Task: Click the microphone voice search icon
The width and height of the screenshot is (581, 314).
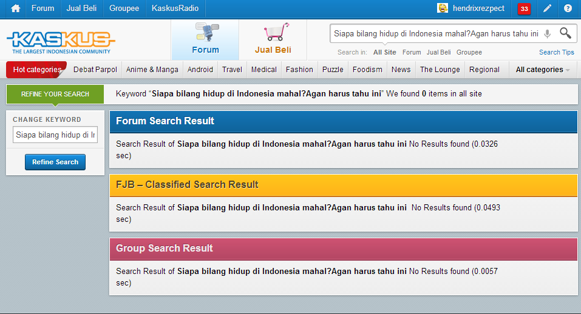Action: (547, 34)
